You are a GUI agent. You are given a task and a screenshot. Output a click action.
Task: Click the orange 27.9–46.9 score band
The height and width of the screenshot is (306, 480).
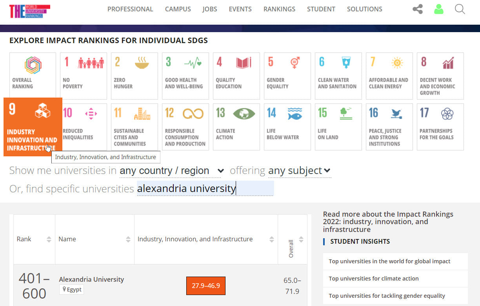(205, 286)
